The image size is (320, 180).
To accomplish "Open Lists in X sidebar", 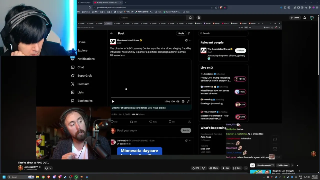I will 77,92.
